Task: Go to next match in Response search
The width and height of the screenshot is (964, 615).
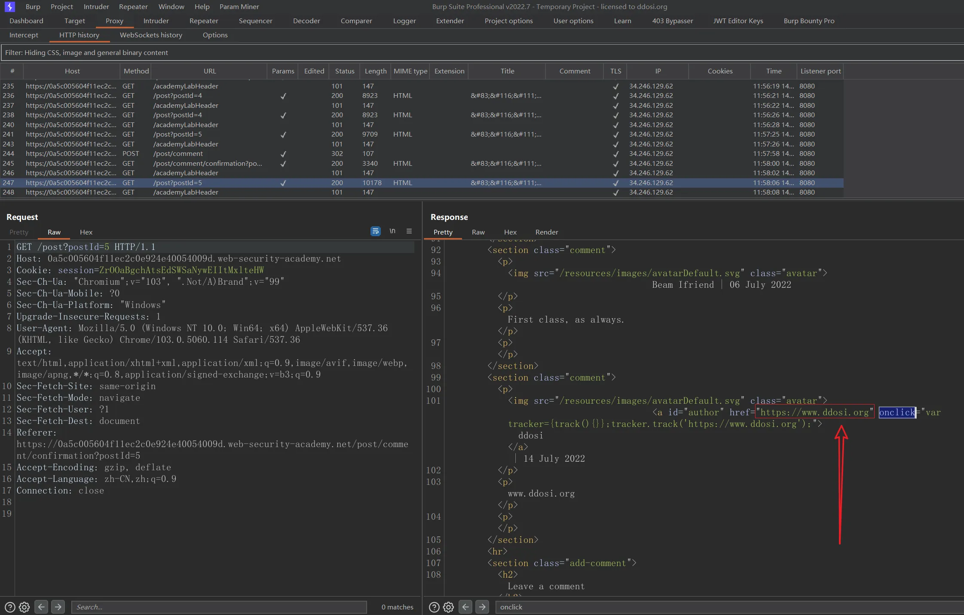Action: [482, 607]
